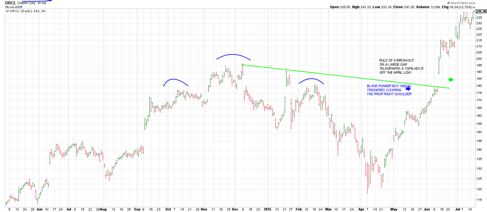The width and height of the screenshot is (487, 212).
Task: Click the ORCL daily legend bar icon
Action: (x=6, y=11)
